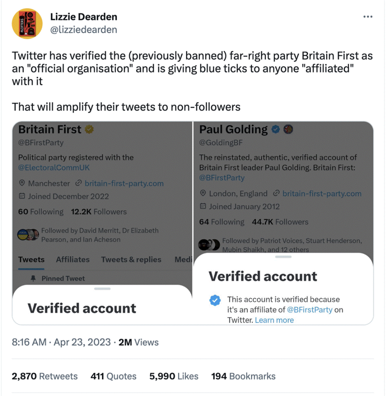Click the blue checkmark in the Verified account popup
Image resolution: width=387 pixels, height=396 pixels.
point(215,300)
